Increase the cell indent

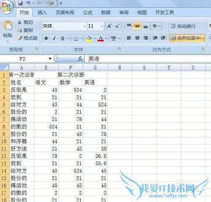[x=163, y=38]
